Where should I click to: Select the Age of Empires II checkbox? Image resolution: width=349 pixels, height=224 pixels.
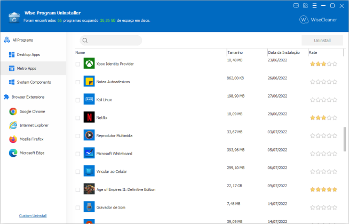point(78,190)
